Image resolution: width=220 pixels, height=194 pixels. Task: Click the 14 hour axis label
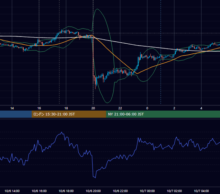point(12,108)
